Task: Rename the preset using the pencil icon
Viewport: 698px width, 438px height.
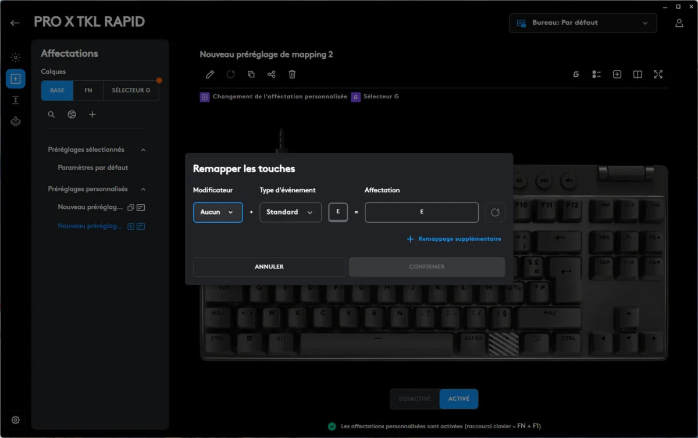Action: 210,74
